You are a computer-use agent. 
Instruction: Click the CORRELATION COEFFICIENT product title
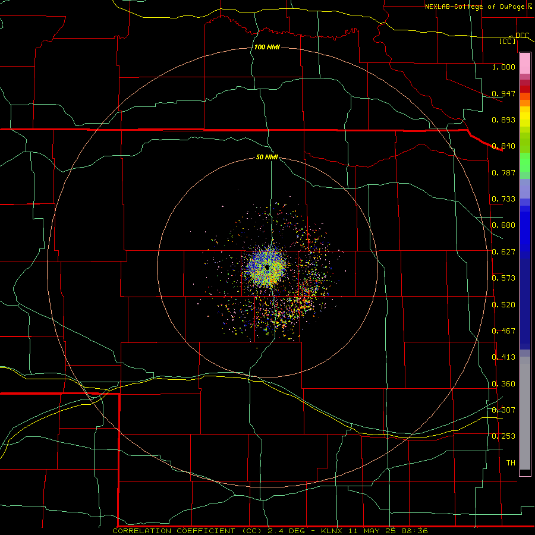[x=188, y=531]
